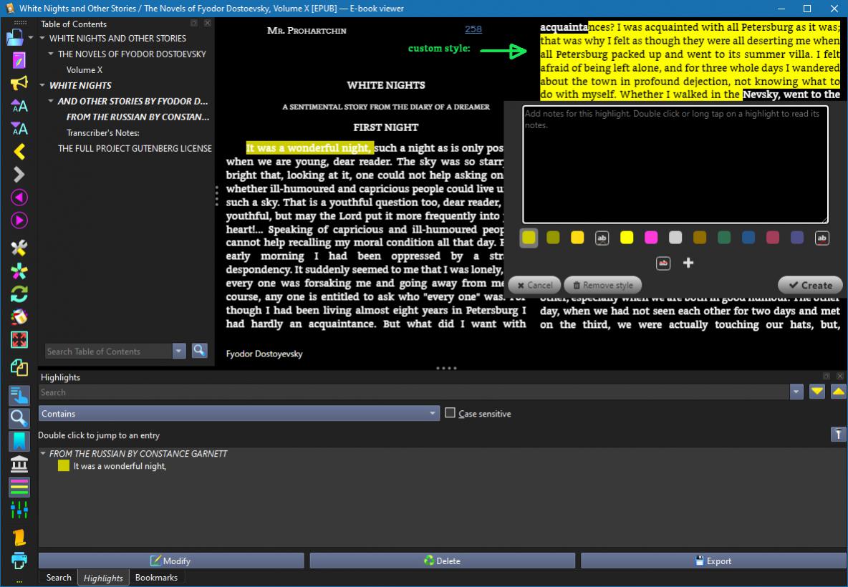Collapse THE NOVELS OF FYODOR DOSTOEVSKY node arrow
This screenshot has height=587, width=848.
point(52,54)
